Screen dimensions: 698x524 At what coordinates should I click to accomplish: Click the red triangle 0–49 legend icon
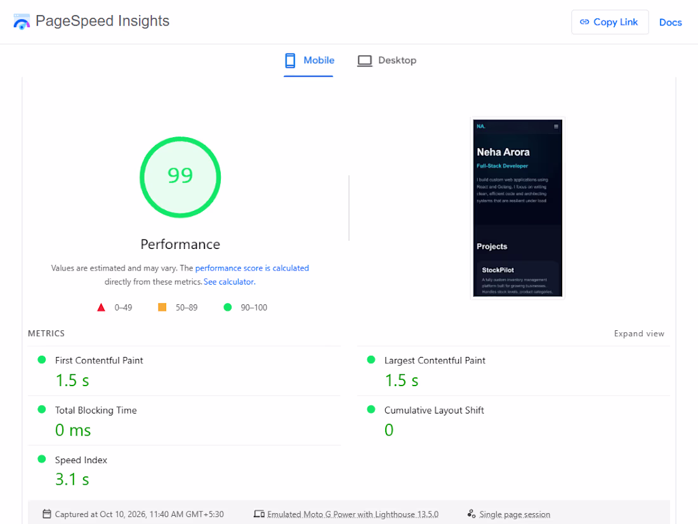[x=101, y=307]
